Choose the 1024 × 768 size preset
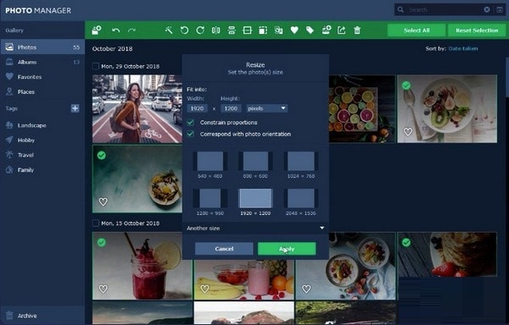Viewport: 509px width, 325px height. [301, 165]
